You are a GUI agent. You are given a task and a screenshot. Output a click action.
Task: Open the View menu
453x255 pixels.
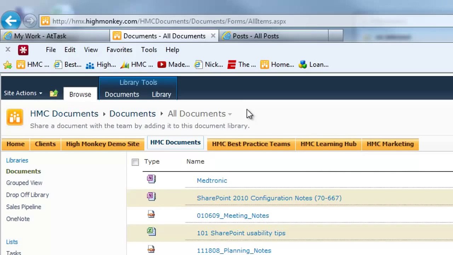click(x=91, y=50)
